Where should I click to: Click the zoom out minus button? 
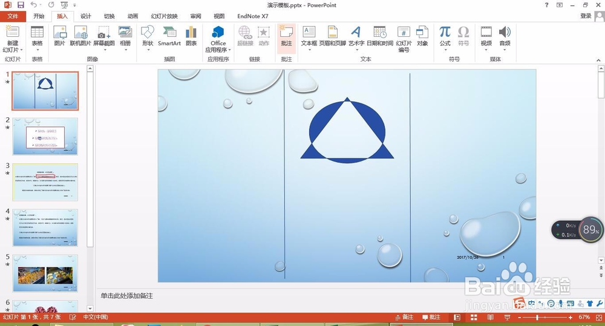[520, 317]
